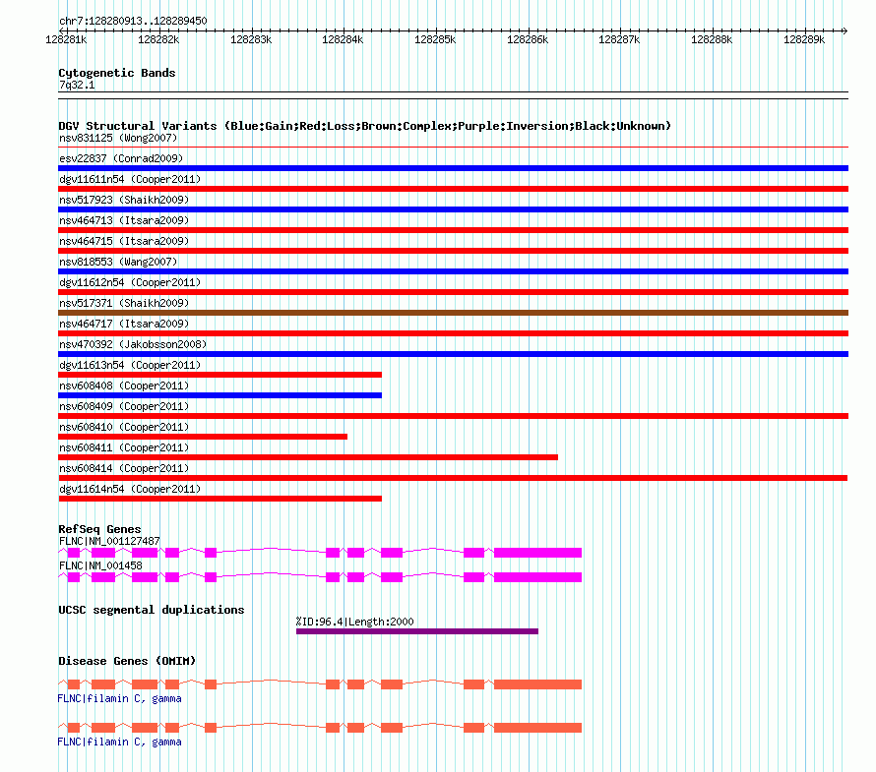Image resolution: width=876 pixels, height=772 pixels.
Task: Click the dgv11612n54 (Cooper2011) label
Action: [130, 282]
